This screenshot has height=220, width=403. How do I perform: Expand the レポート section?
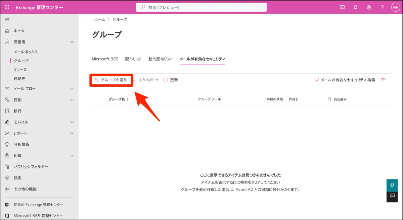tap(72, 133)
